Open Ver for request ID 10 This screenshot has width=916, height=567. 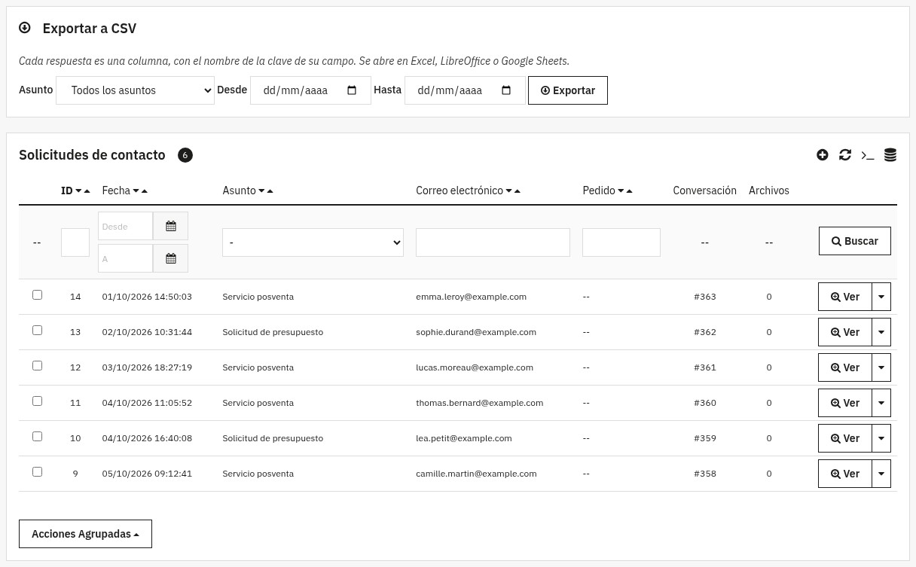[845, 438]
